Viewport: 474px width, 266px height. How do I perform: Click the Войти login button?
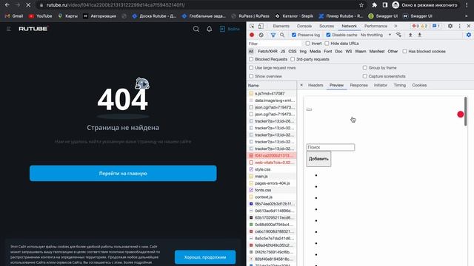pos(230,29)
